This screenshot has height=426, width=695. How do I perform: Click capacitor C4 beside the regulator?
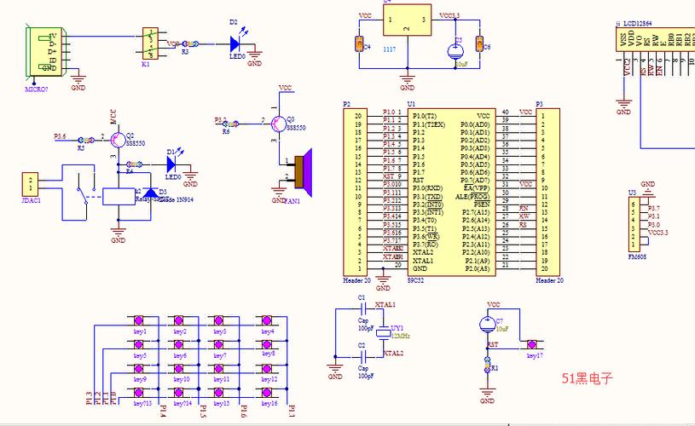[x=359, y=43]
